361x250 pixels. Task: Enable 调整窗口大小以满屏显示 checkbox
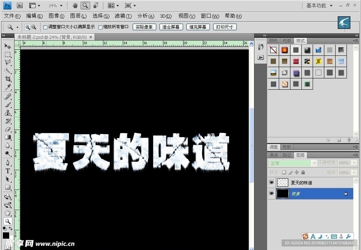tap(45, 27)
